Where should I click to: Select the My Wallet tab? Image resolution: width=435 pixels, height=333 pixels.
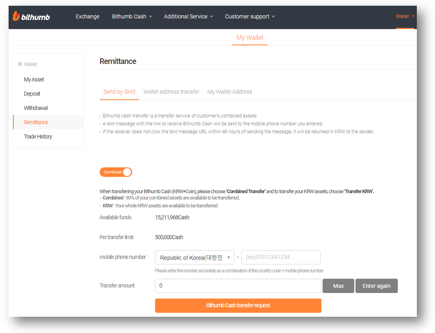point(250,38)
